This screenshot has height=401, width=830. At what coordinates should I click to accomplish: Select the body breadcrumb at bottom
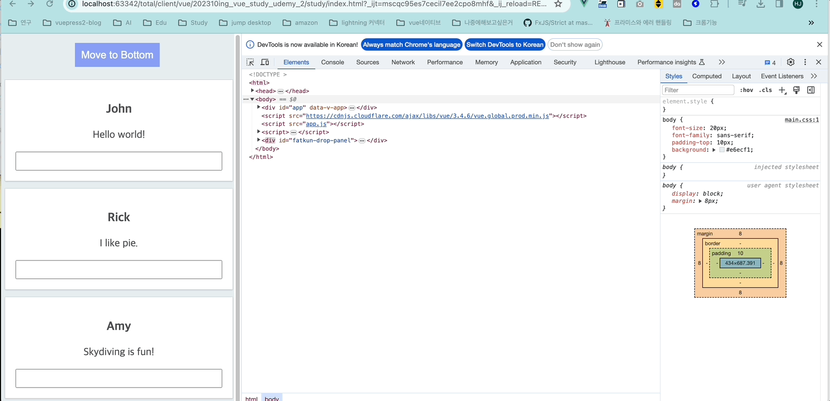point(272,398)
